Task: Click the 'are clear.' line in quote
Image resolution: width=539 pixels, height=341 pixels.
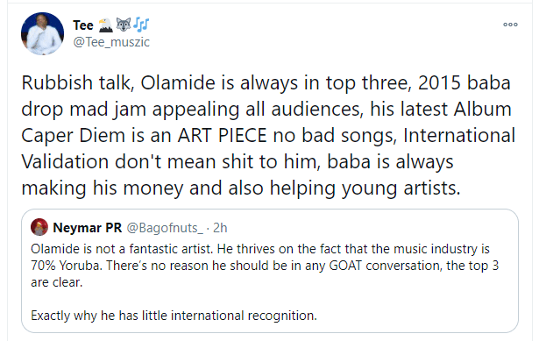Action: [57, 282]
